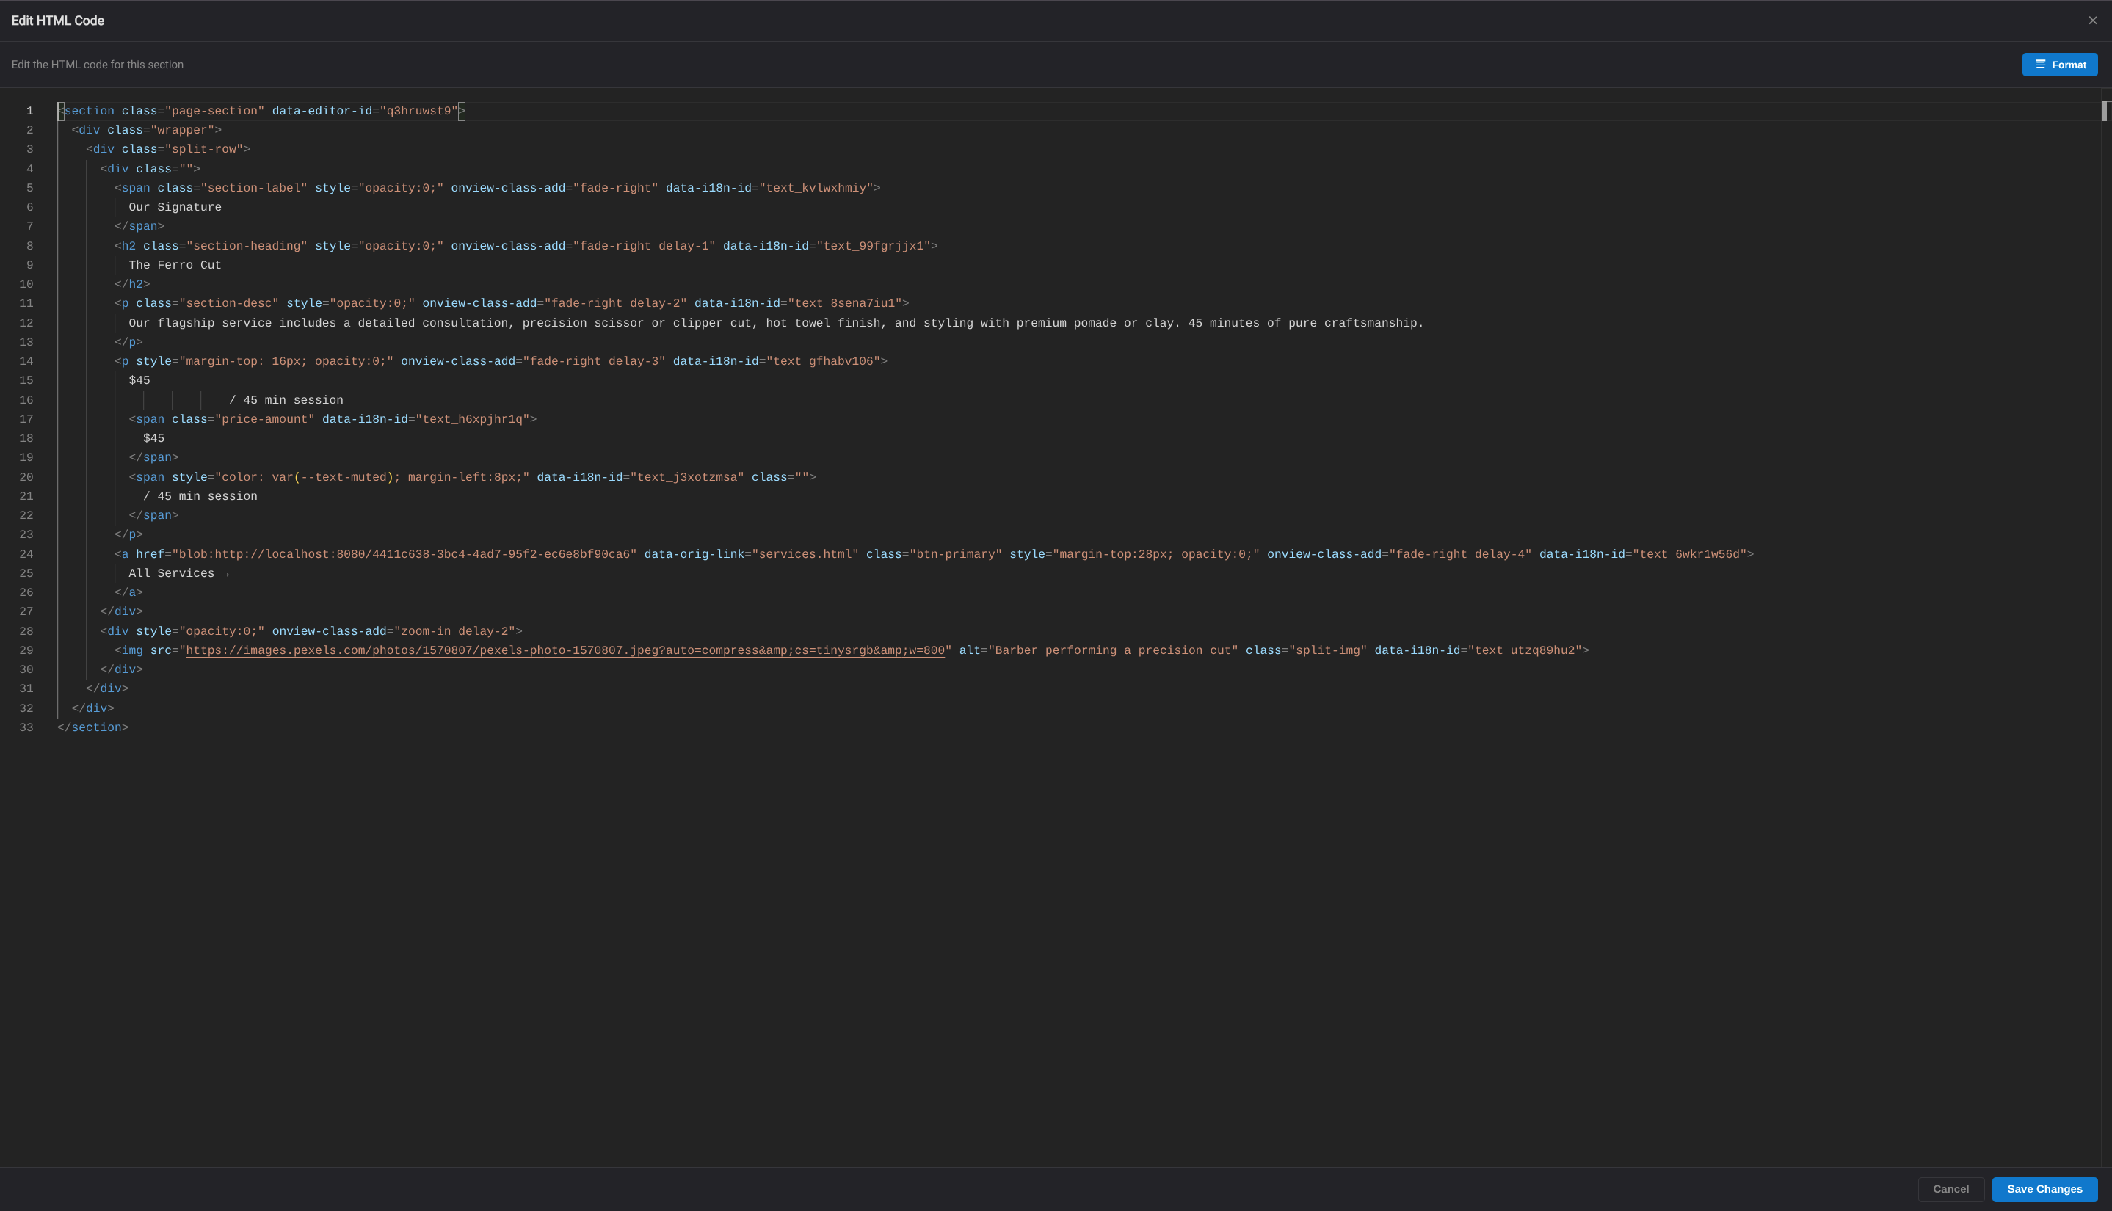Click the --text-muted color variable

344,477
